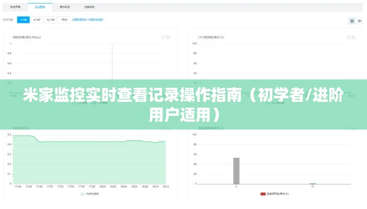Refresh the network Mbps chart
The height and width of the screenshot is (209, 367).
pyautogui.click(x=163, y=37)
